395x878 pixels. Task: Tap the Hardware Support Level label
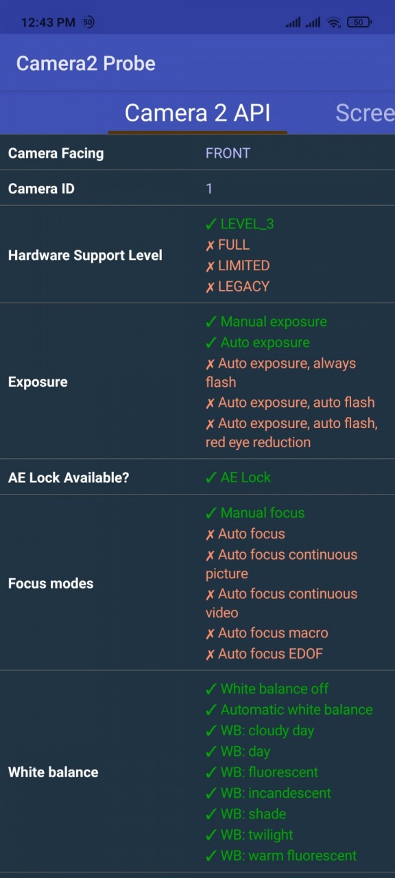point(85,255)
